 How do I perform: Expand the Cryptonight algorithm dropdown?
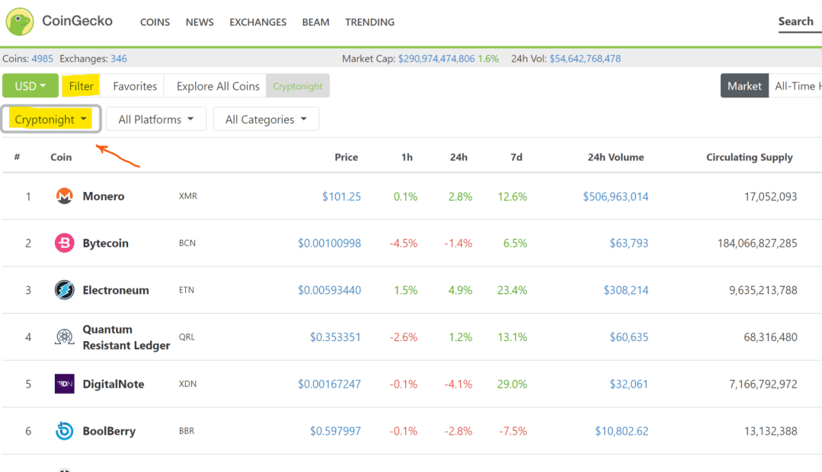[50, 119]
